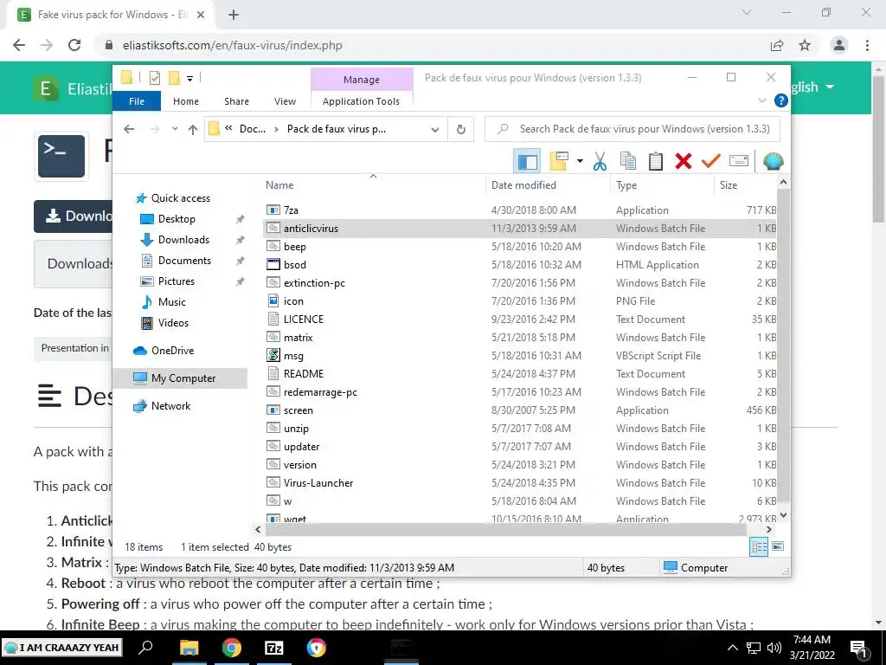Switch to details view layout icon
Viewport: 886px width, 665px height.
point(759,547)
